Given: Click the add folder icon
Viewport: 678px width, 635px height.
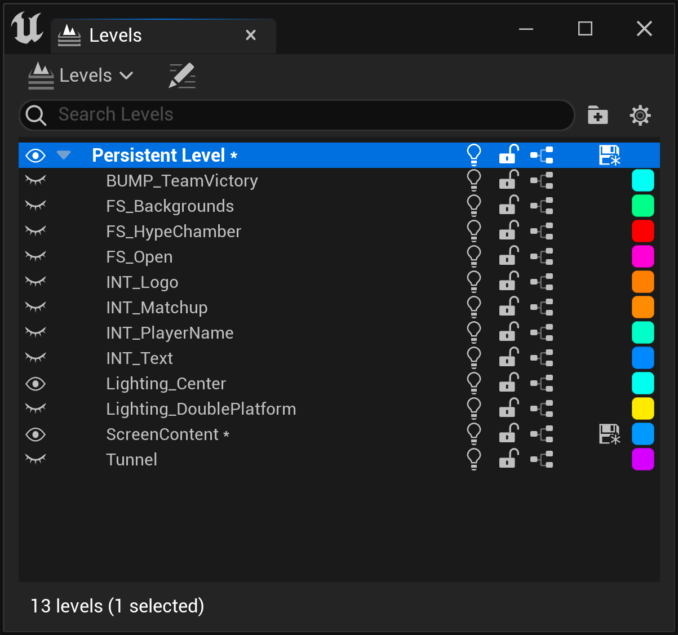Looking at the screenshot, I should click(597, 115).
